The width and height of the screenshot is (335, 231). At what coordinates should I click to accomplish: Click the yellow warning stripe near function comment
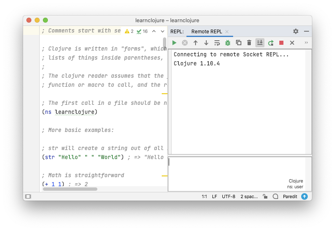(x=165, y=93)
